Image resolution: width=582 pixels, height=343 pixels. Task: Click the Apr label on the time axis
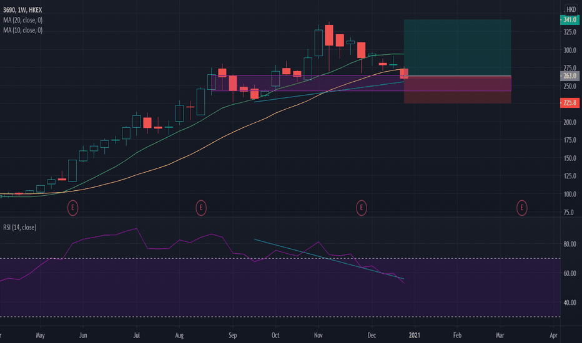(553, 336)
